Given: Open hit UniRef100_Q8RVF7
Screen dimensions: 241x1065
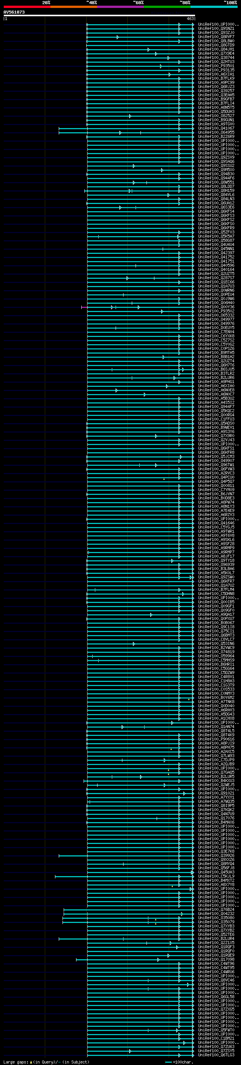Looking at the screenshot, I should click(x=216, y=37).
